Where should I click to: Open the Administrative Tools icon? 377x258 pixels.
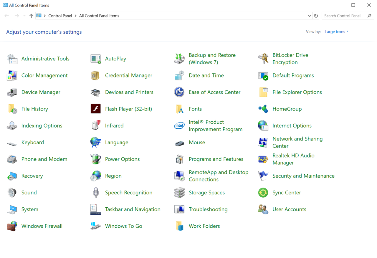[12, 59]
